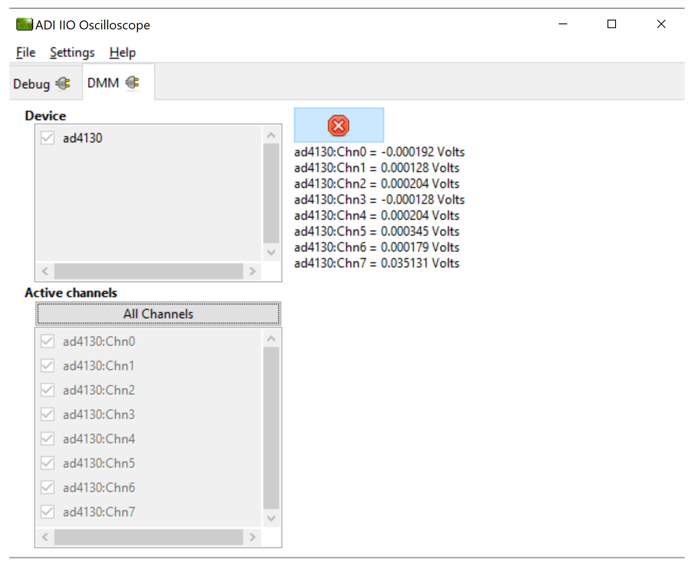Close the ADI IIO Oscilloscope window

661,24
